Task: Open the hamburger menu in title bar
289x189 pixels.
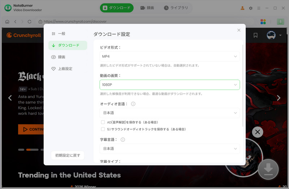Action: point(259,8)
